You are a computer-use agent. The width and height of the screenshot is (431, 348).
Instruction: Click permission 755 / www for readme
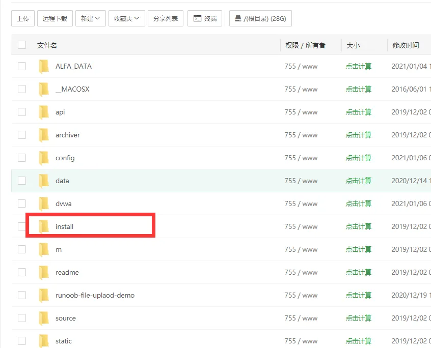301,272
